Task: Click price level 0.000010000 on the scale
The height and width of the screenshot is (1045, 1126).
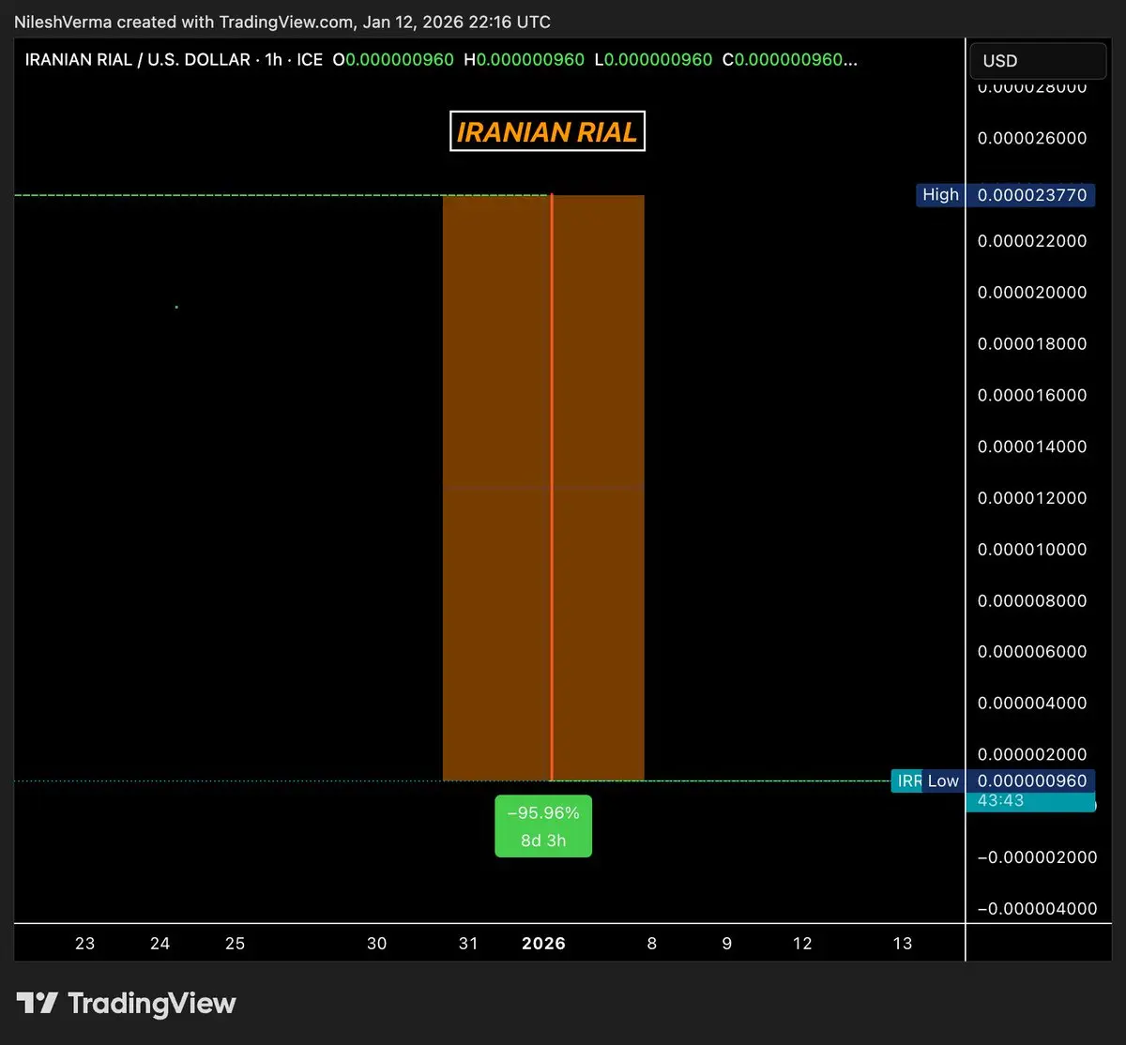Action: [x=1032, y=550]
